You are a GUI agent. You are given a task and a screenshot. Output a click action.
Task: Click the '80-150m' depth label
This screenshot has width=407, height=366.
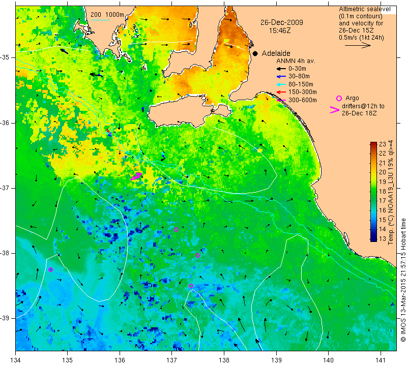point(301,84)
